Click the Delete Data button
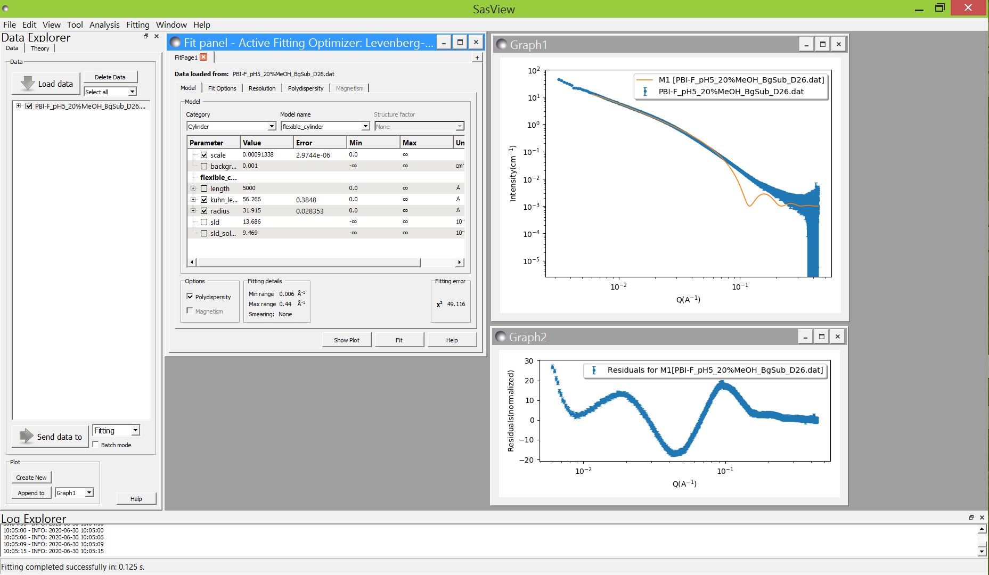Screen dimensions: 989x575 point(110,77)
